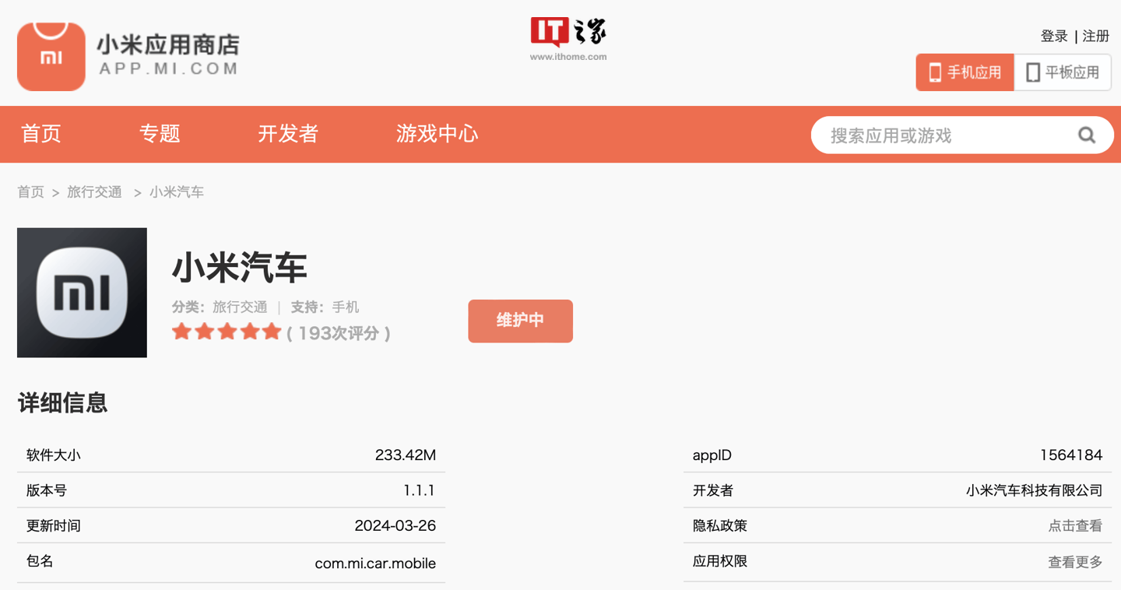
Task: Click the version number 1.1.1
Action: coord(419,490)
